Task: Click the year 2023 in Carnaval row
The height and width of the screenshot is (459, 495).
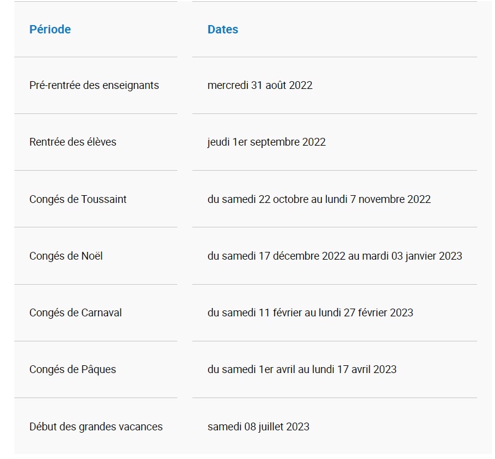Action: (x=401, y=313)
